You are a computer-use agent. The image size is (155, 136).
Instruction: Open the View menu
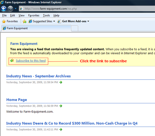22,15
